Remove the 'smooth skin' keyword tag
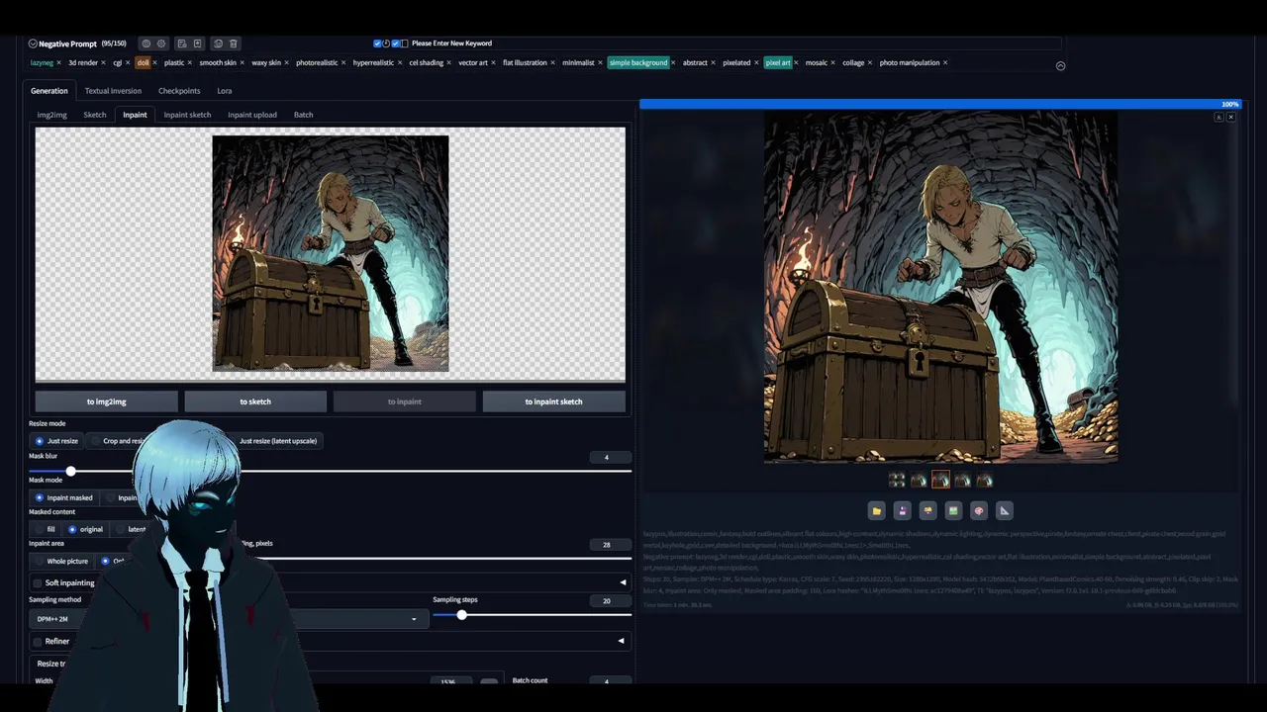 coord(242,62)
